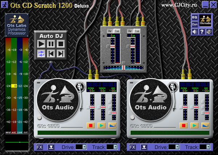
Task: Click the left mixer channel volume fader
Action: coord(113,47)
